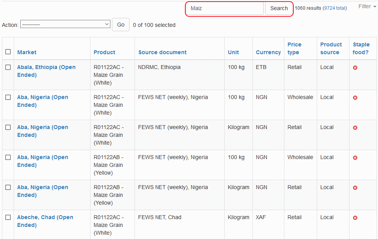The width and height of the screenshot is (378, 239).
Task: Tick the checkbox for the Abala, Ethiopia row
Action: [8, 67]
